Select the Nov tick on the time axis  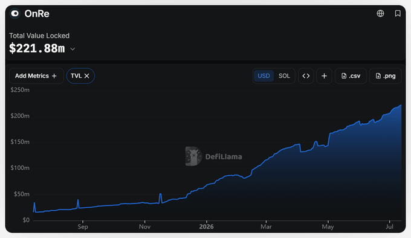pyautogui.click(x=144, y=227)
